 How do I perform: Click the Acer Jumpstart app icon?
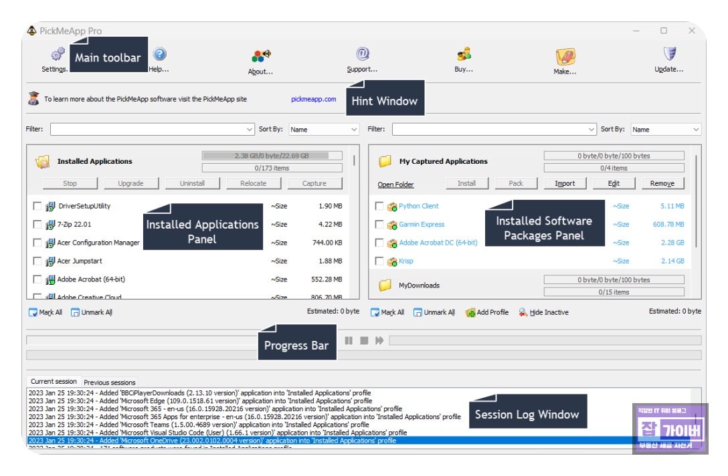pyautogui.click(x=50, y=261)
